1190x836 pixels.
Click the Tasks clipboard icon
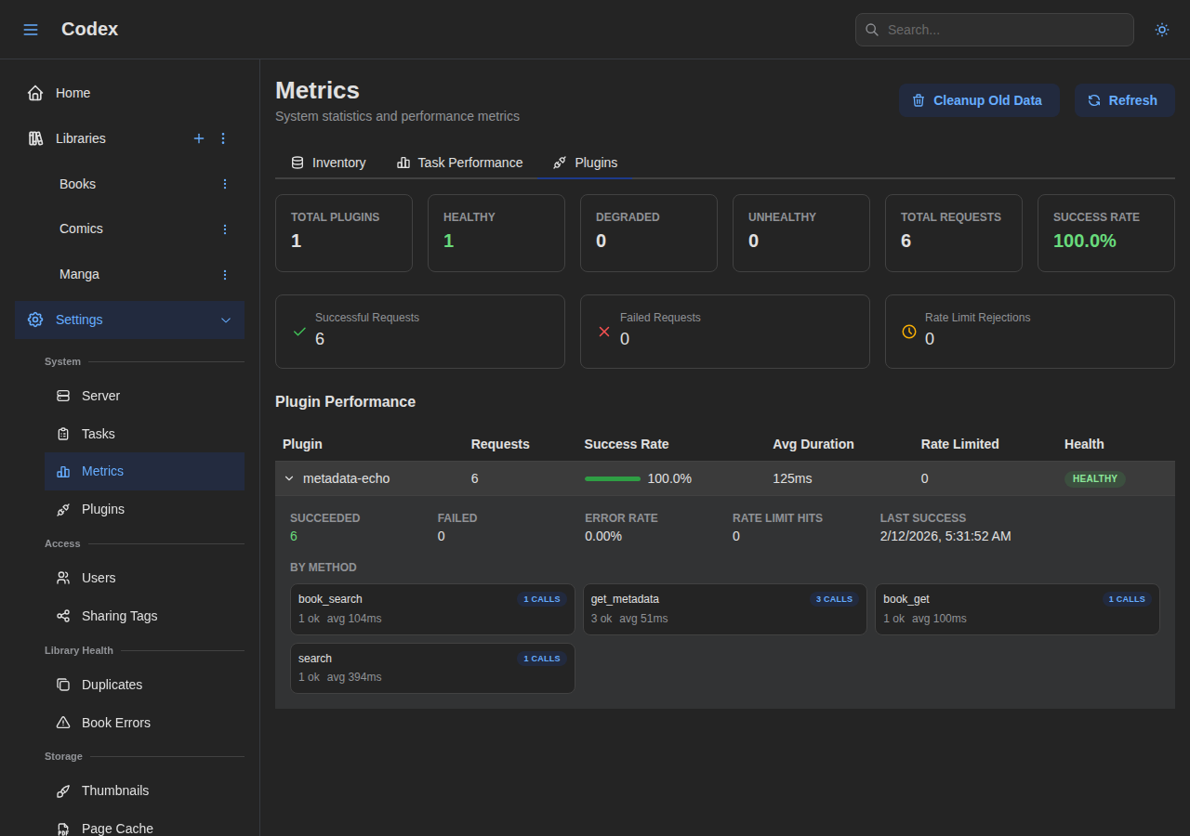point(62,434)
